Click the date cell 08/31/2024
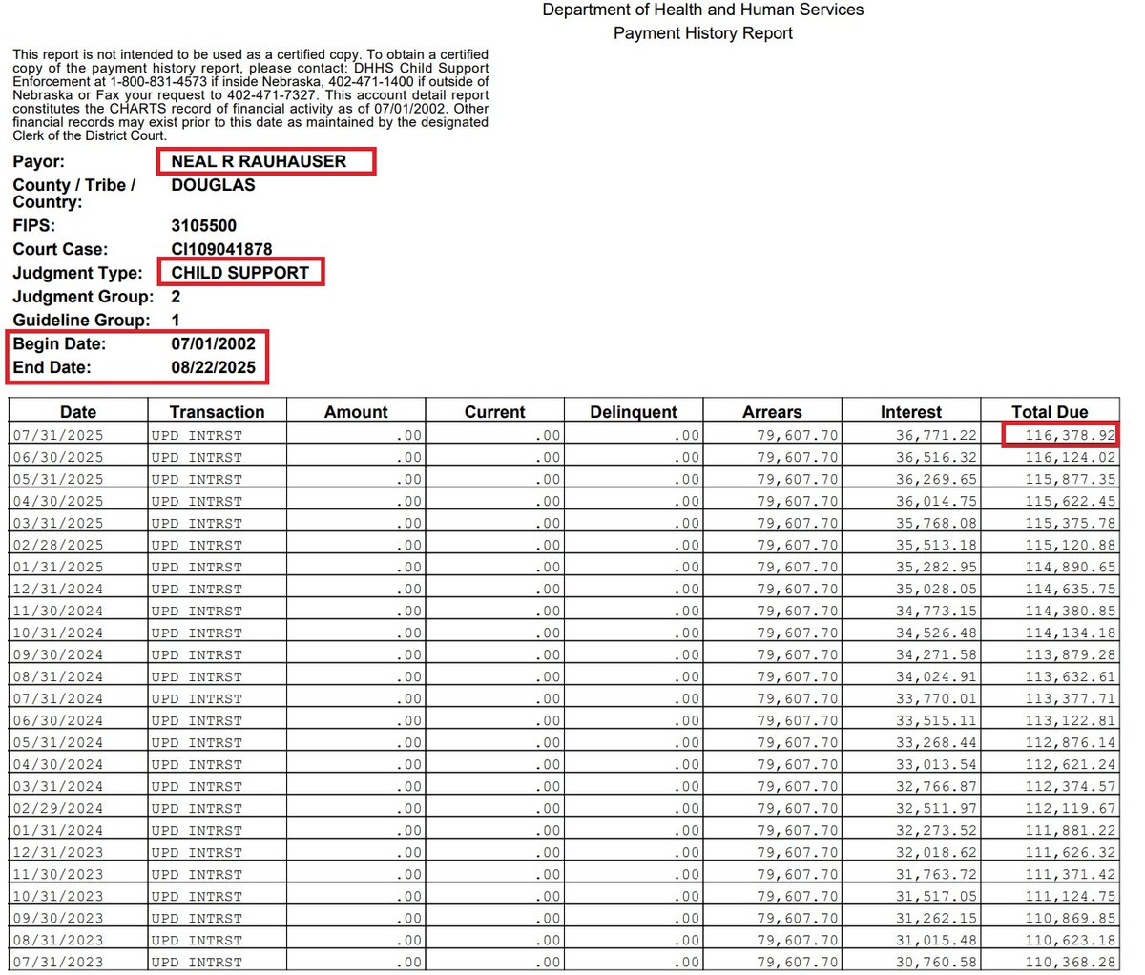This screenshot has width=1145, height=975. pos(58,676)
